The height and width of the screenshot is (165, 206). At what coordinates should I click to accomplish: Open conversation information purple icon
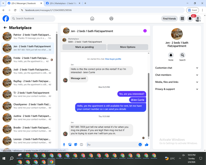(145, 31)
